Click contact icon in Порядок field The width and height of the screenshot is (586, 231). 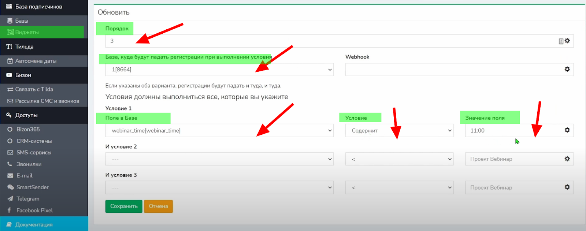pos(561,41)
